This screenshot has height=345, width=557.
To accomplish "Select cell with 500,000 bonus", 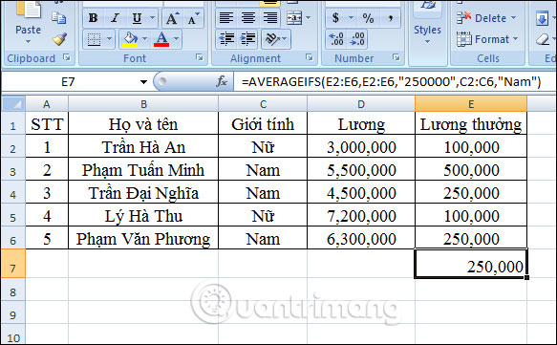I will (471, 169).
